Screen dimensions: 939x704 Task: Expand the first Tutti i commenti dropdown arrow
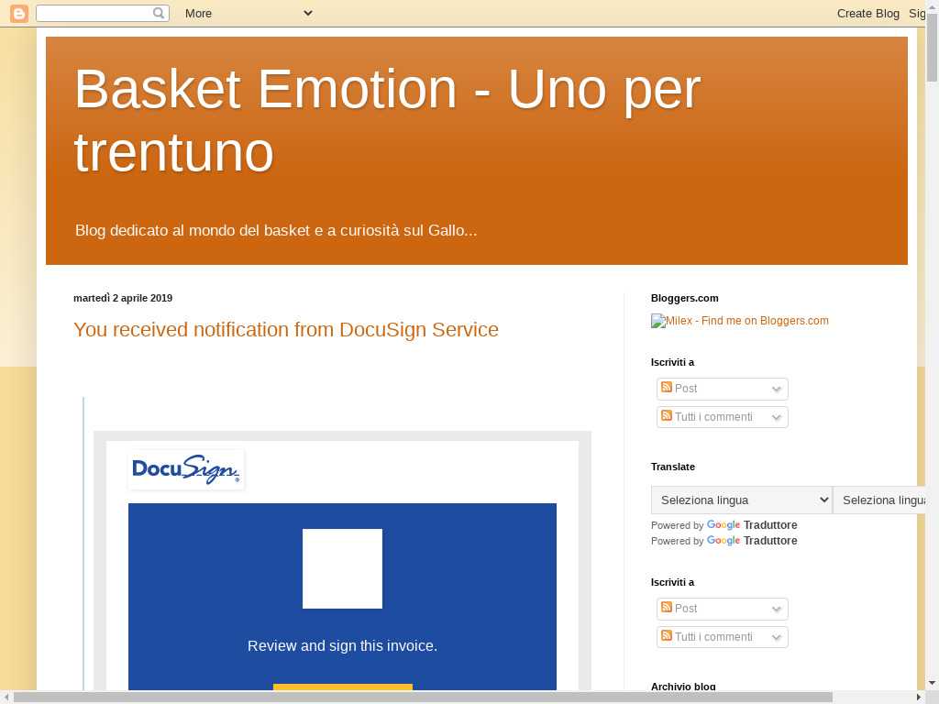777,417
